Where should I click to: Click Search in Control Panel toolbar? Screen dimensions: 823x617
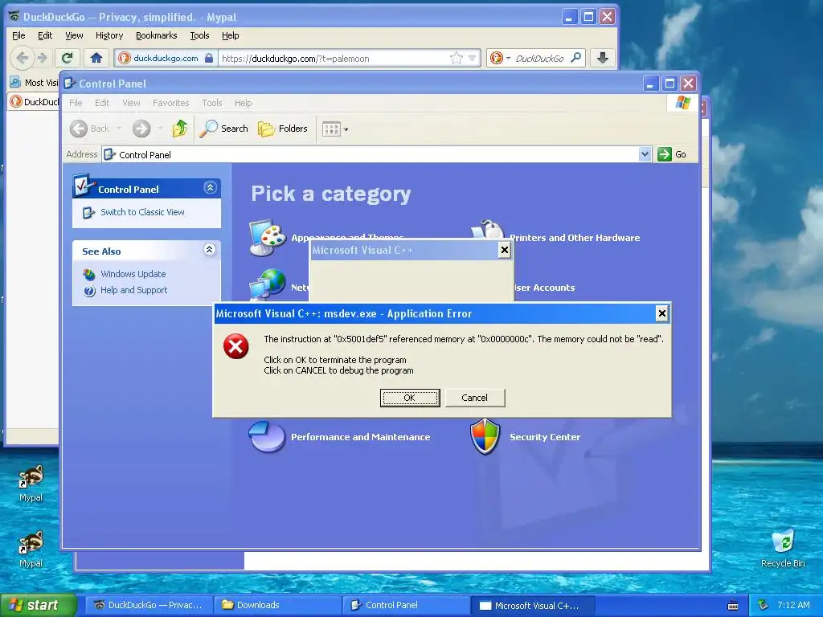pyautogui.click(x=223, y=129)
